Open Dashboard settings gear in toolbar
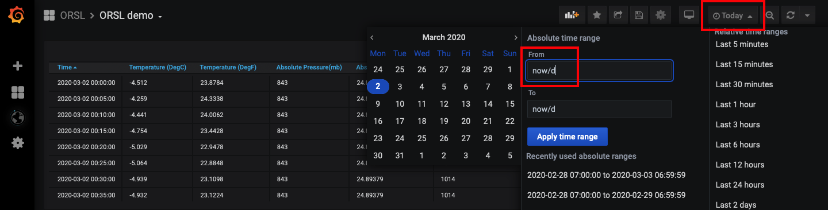This screenshot has height=210, width=828. pyautogui.click(x=661, y=15)
